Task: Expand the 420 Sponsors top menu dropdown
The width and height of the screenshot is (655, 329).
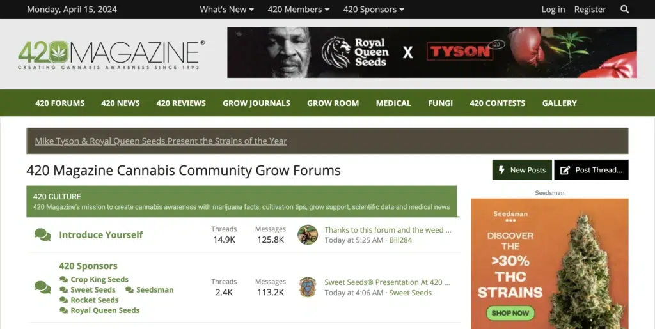Action: point(374,9)
